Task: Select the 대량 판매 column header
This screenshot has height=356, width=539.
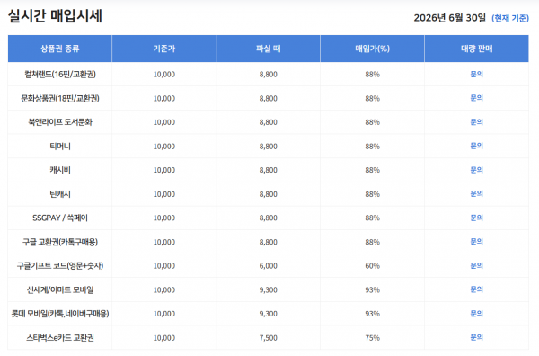Action: 476,49
